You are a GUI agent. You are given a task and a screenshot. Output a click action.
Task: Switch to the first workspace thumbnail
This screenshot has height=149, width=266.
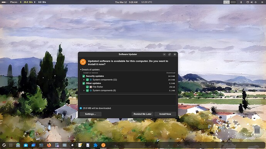226,2
